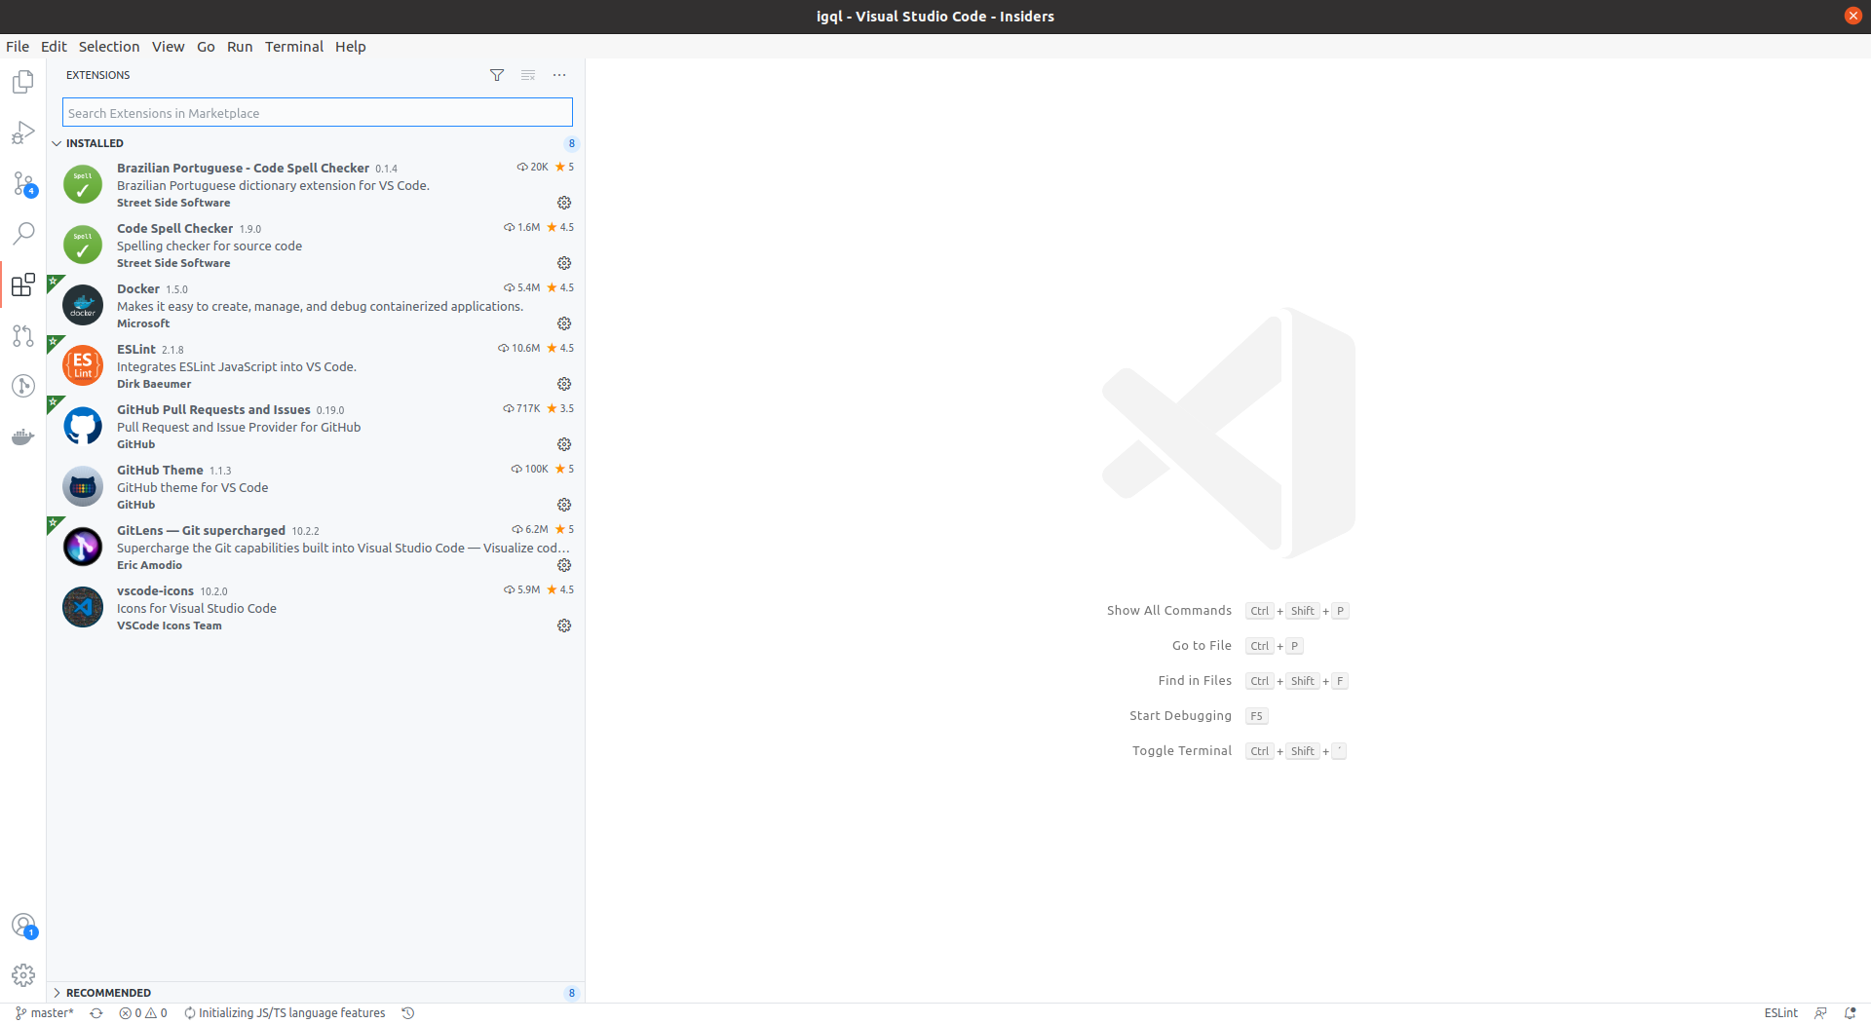This screenshot has height=1024, width=1871.
Task: Click the ESLint extension logo thumbnail
Action: (83, 365)
